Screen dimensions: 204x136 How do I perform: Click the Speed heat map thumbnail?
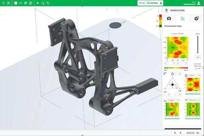point(193,84)
